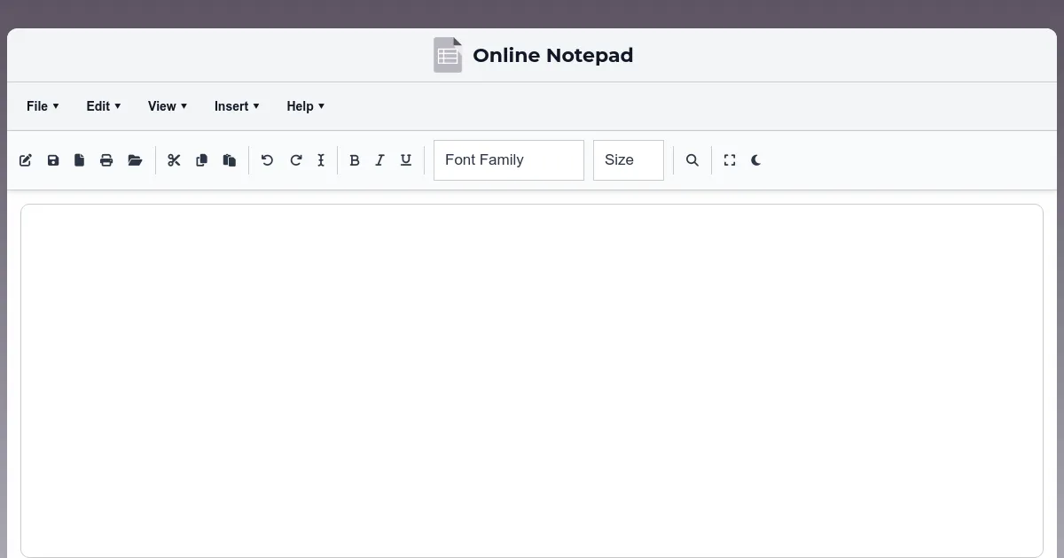Open the search tool in the toolbar
Screen dimensions: 1064x558
click(x=692, y=160)
